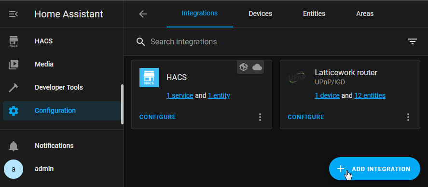Collapse the sidebar with the menu icon
Viewport: 428px width, 187px height.
[x=14, y=14]
